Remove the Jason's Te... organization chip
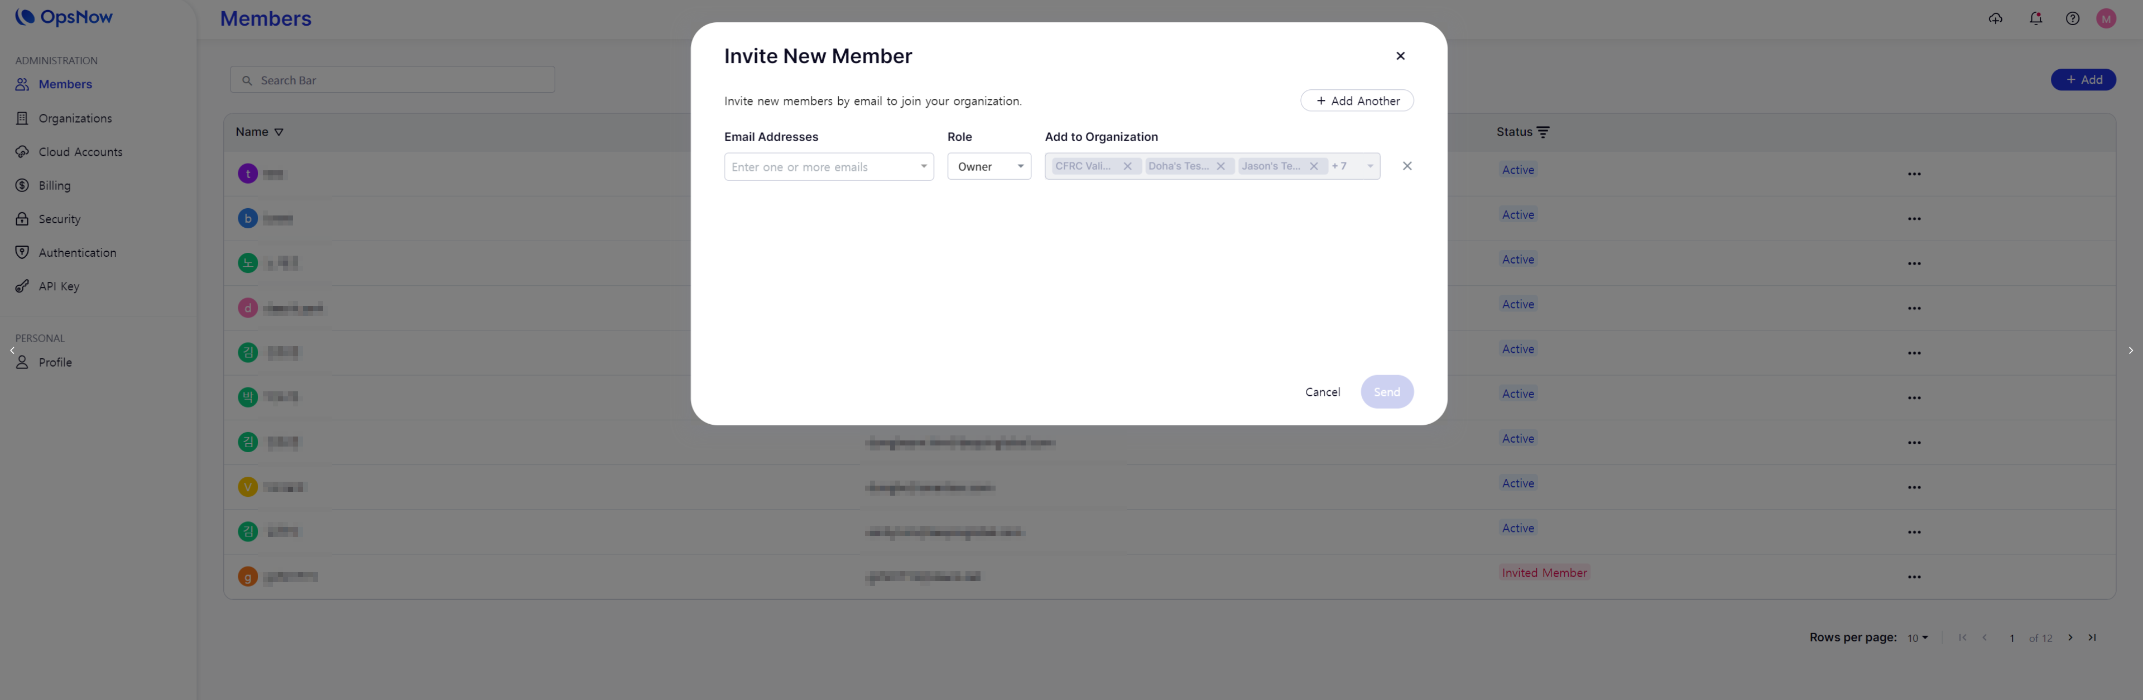 pos(1314,166)
